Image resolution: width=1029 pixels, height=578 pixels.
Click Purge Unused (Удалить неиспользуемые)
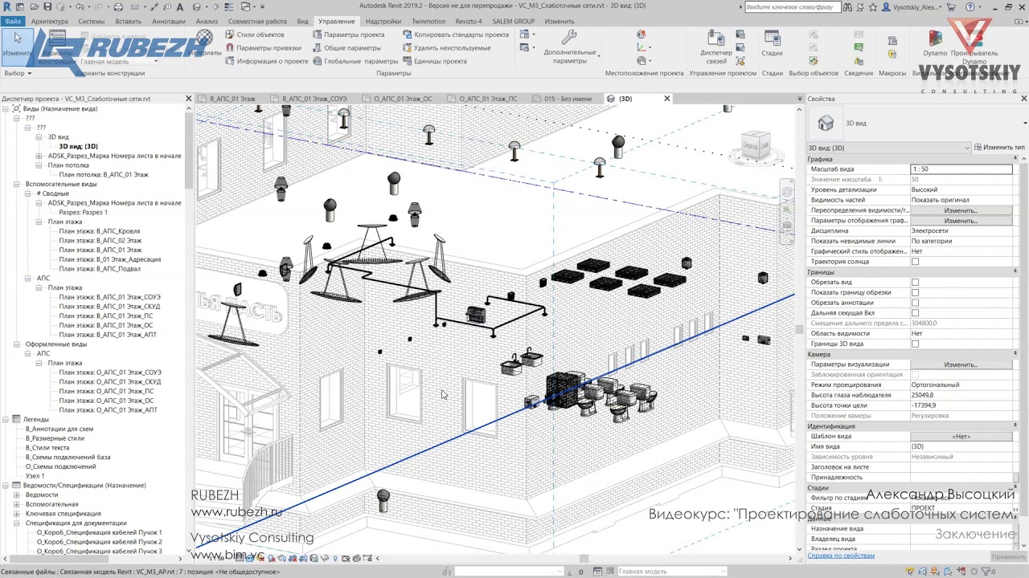[x=446, y=47]
